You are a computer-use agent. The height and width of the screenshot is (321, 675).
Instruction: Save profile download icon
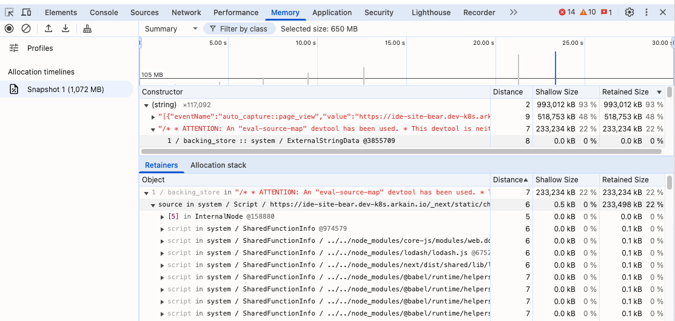(65, 29)
